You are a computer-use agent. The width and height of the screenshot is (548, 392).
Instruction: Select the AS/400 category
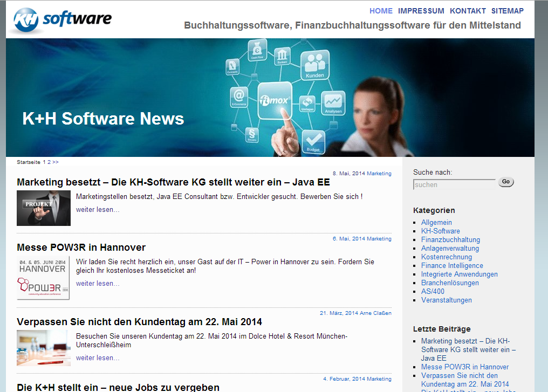(x=433, y=291)
